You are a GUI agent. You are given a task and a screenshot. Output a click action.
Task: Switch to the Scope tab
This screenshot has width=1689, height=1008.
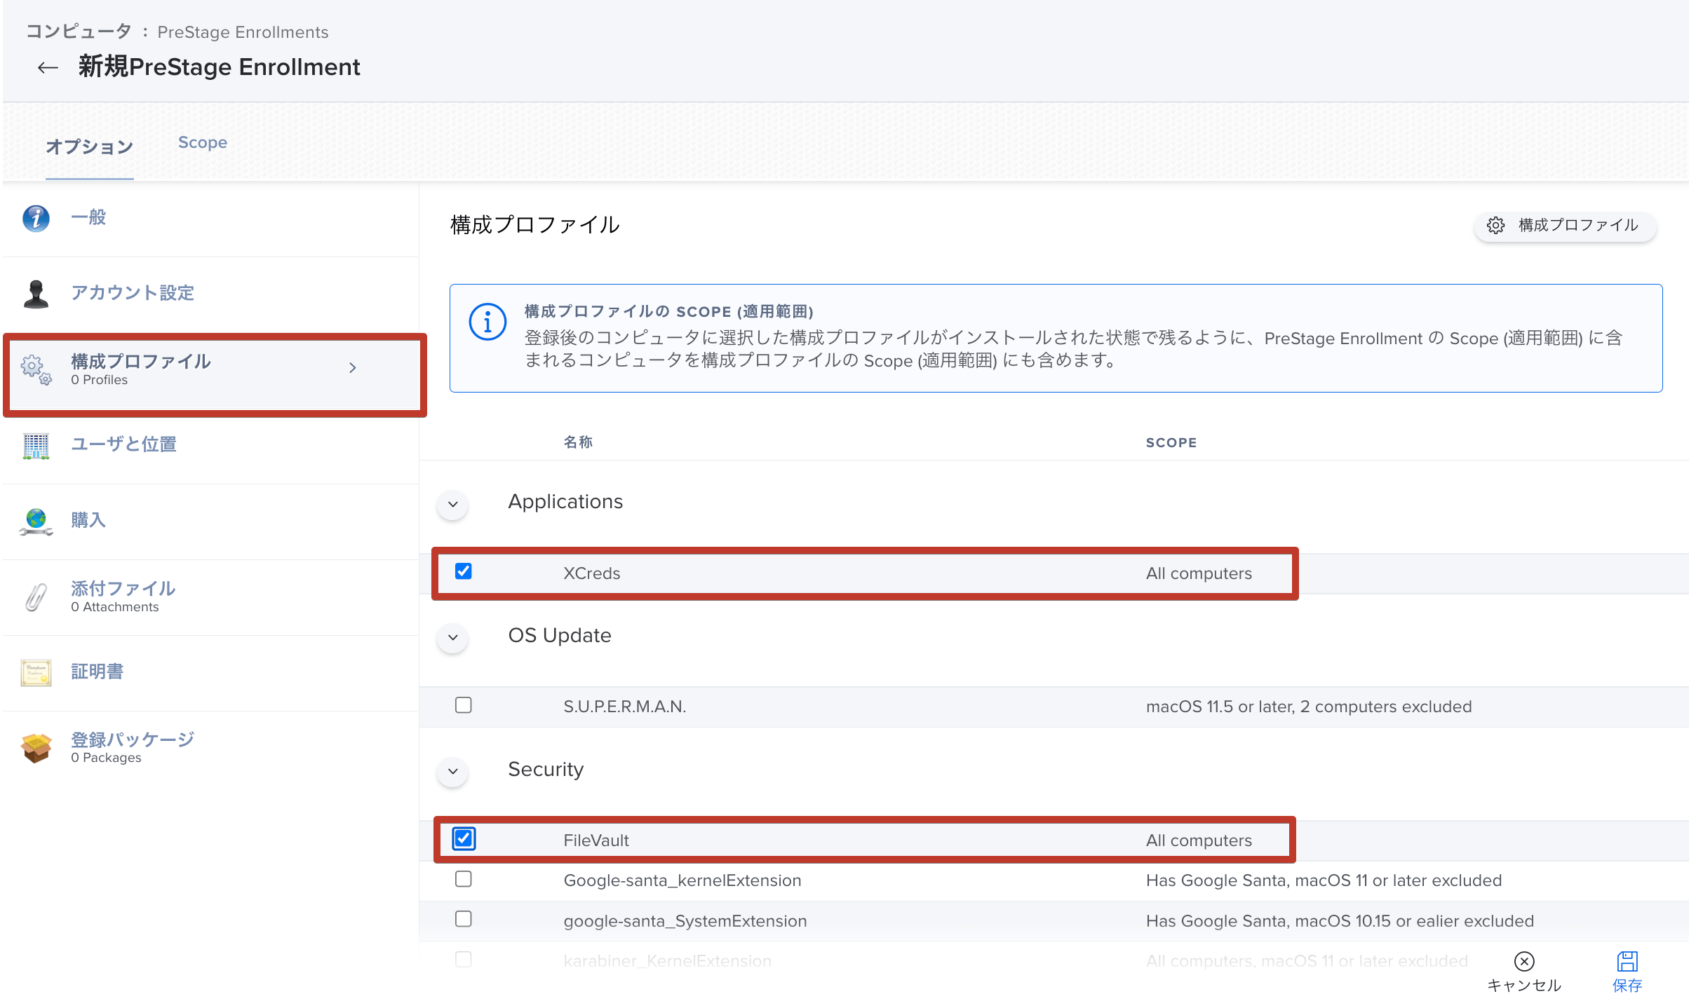tap(202, 142)
